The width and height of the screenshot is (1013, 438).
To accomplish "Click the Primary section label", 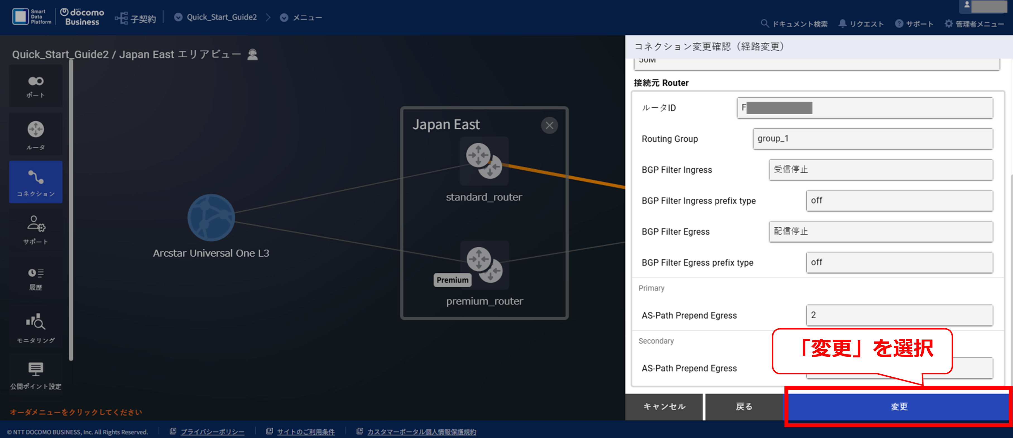I will [651, 288].
